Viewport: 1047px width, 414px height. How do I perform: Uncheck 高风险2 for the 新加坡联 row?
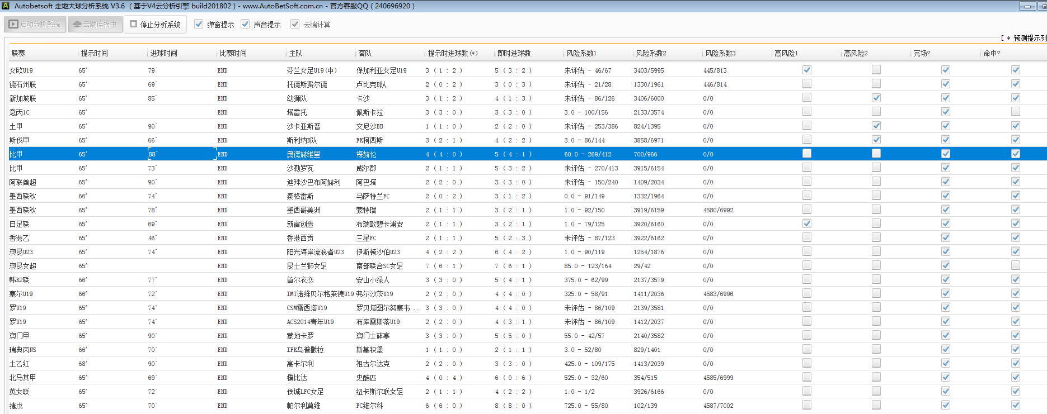pyautogui.click(x=876, y=98)
